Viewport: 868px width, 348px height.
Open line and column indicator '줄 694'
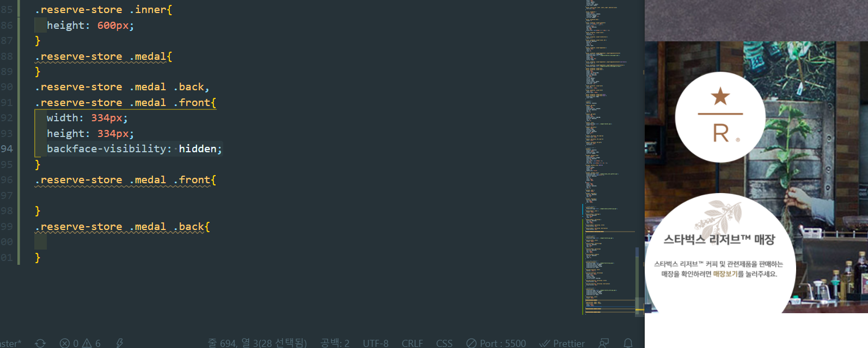click(x=257, y=343)
